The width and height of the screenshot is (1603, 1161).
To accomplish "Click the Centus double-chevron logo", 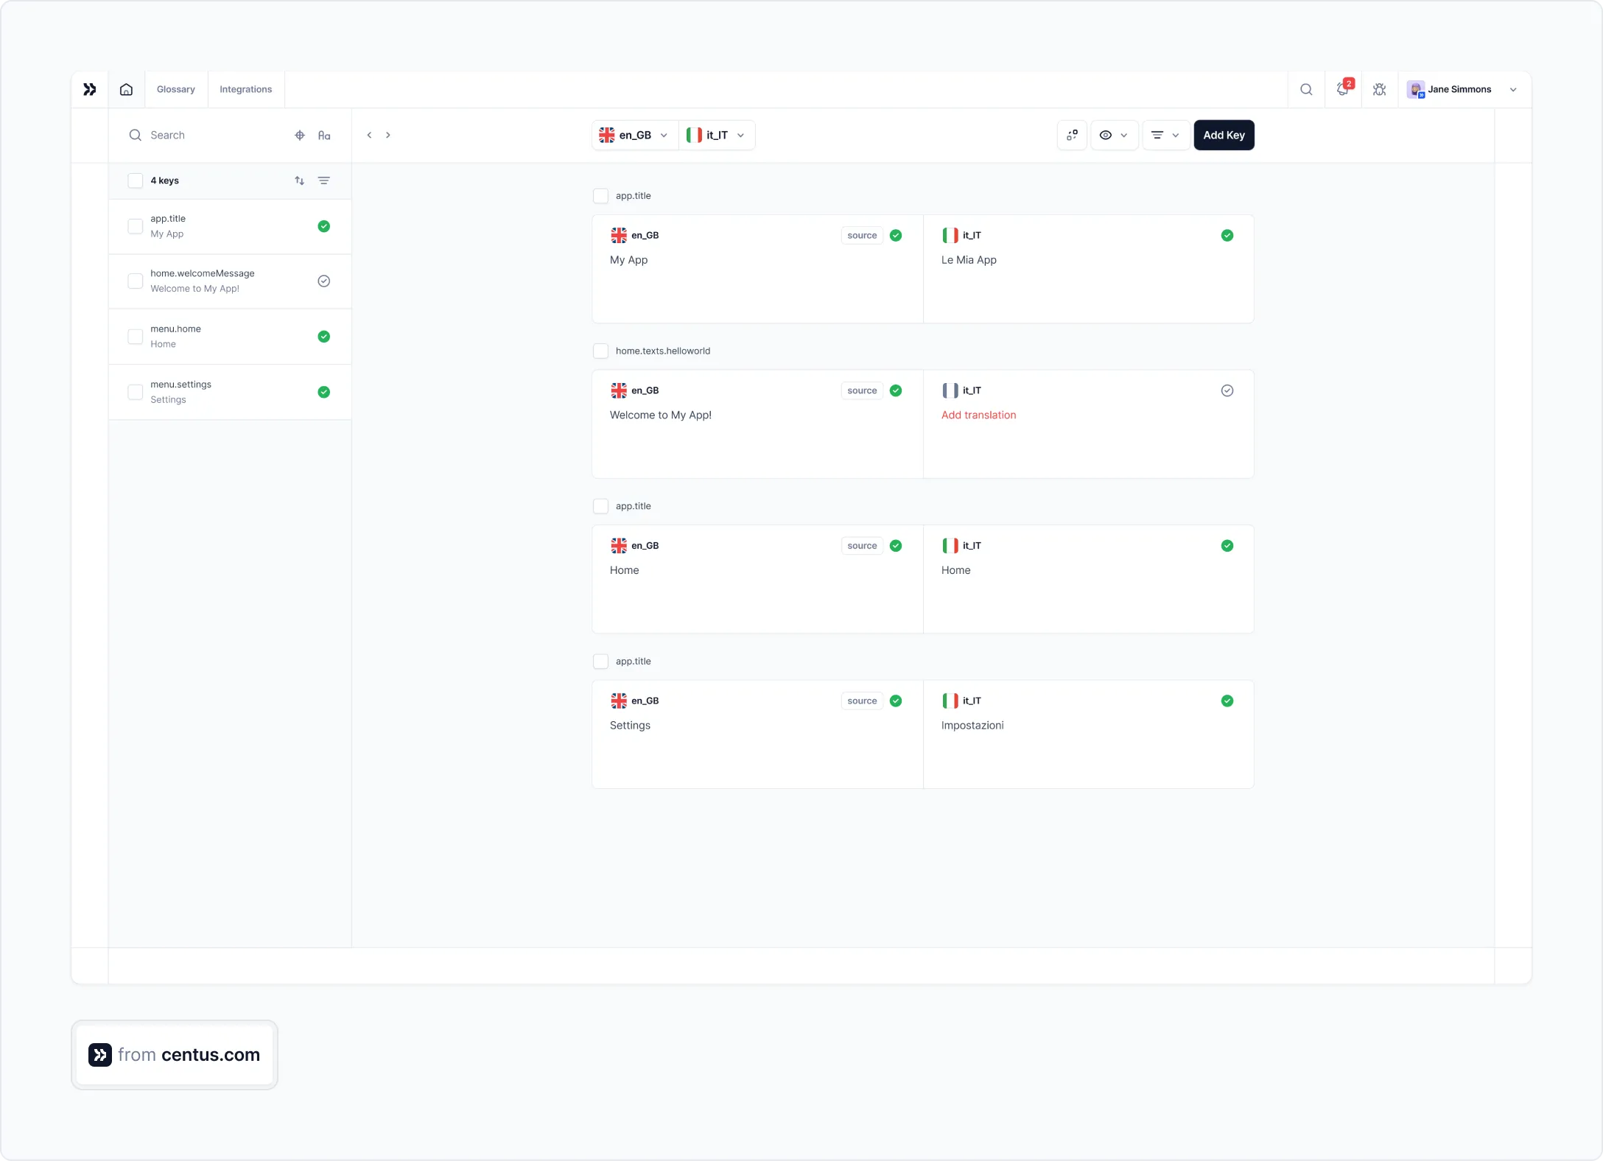I will 90,89.
